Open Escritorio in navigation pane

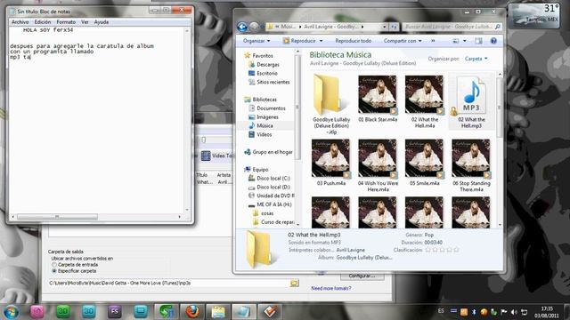coord(267,73)
